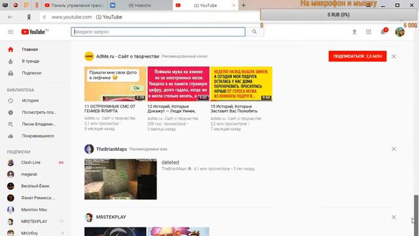419x236 pixels.
Task: Click the 0 RUB (0%) donation bar
Action: click(x=338, y=14)
